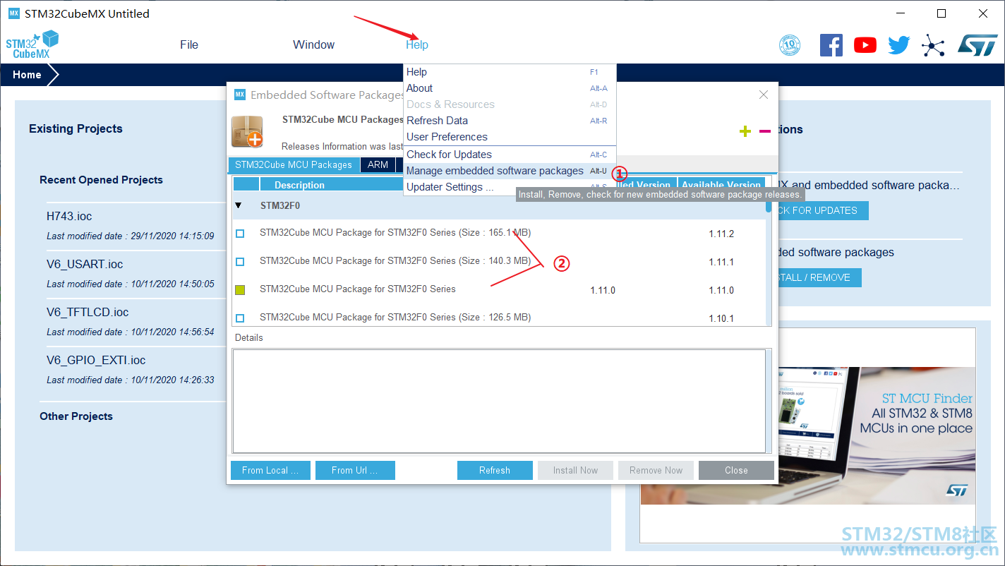Screen dimensions: 1005x566
Task: Click available version 1.10.1
Action: click(x=721, y=318)
